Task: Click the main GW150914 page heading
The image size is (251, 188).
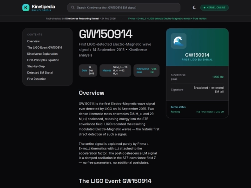Action: 106,34
